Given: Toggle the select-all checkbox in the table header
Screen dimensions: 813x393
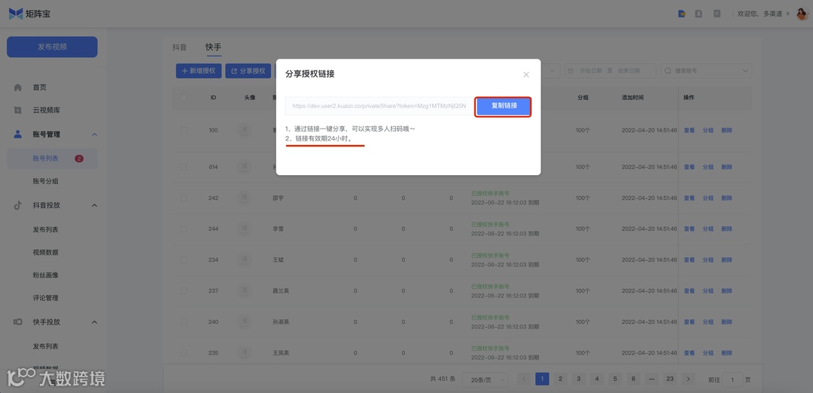Looking at the screenshot, I should coord(184,98).
